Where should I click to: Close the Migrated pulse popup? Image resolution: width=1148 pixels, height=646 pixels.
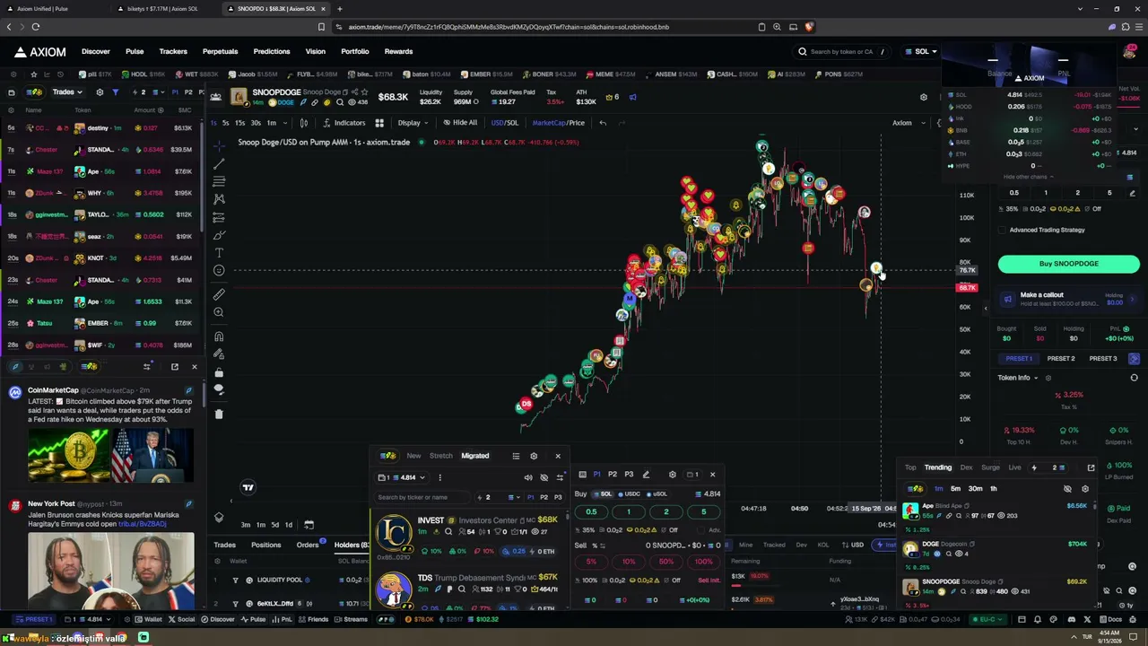coord(558,456)
